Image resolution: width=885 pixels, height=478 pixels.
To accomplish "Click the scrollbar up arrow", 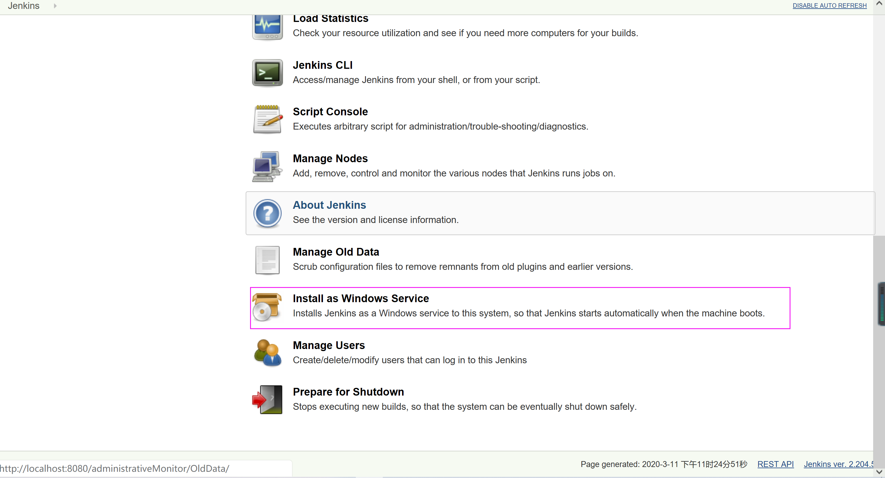I will (879, 4).
